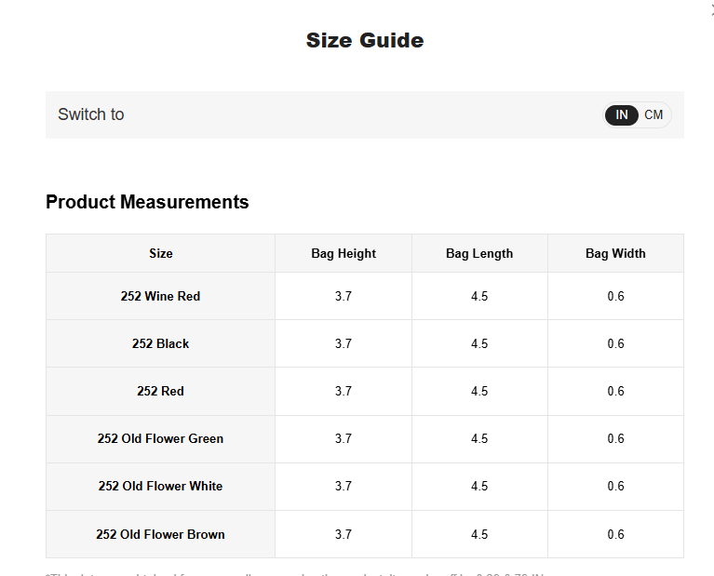Click the Bag Length column header

pyautogui.click(x=479, y=254)
